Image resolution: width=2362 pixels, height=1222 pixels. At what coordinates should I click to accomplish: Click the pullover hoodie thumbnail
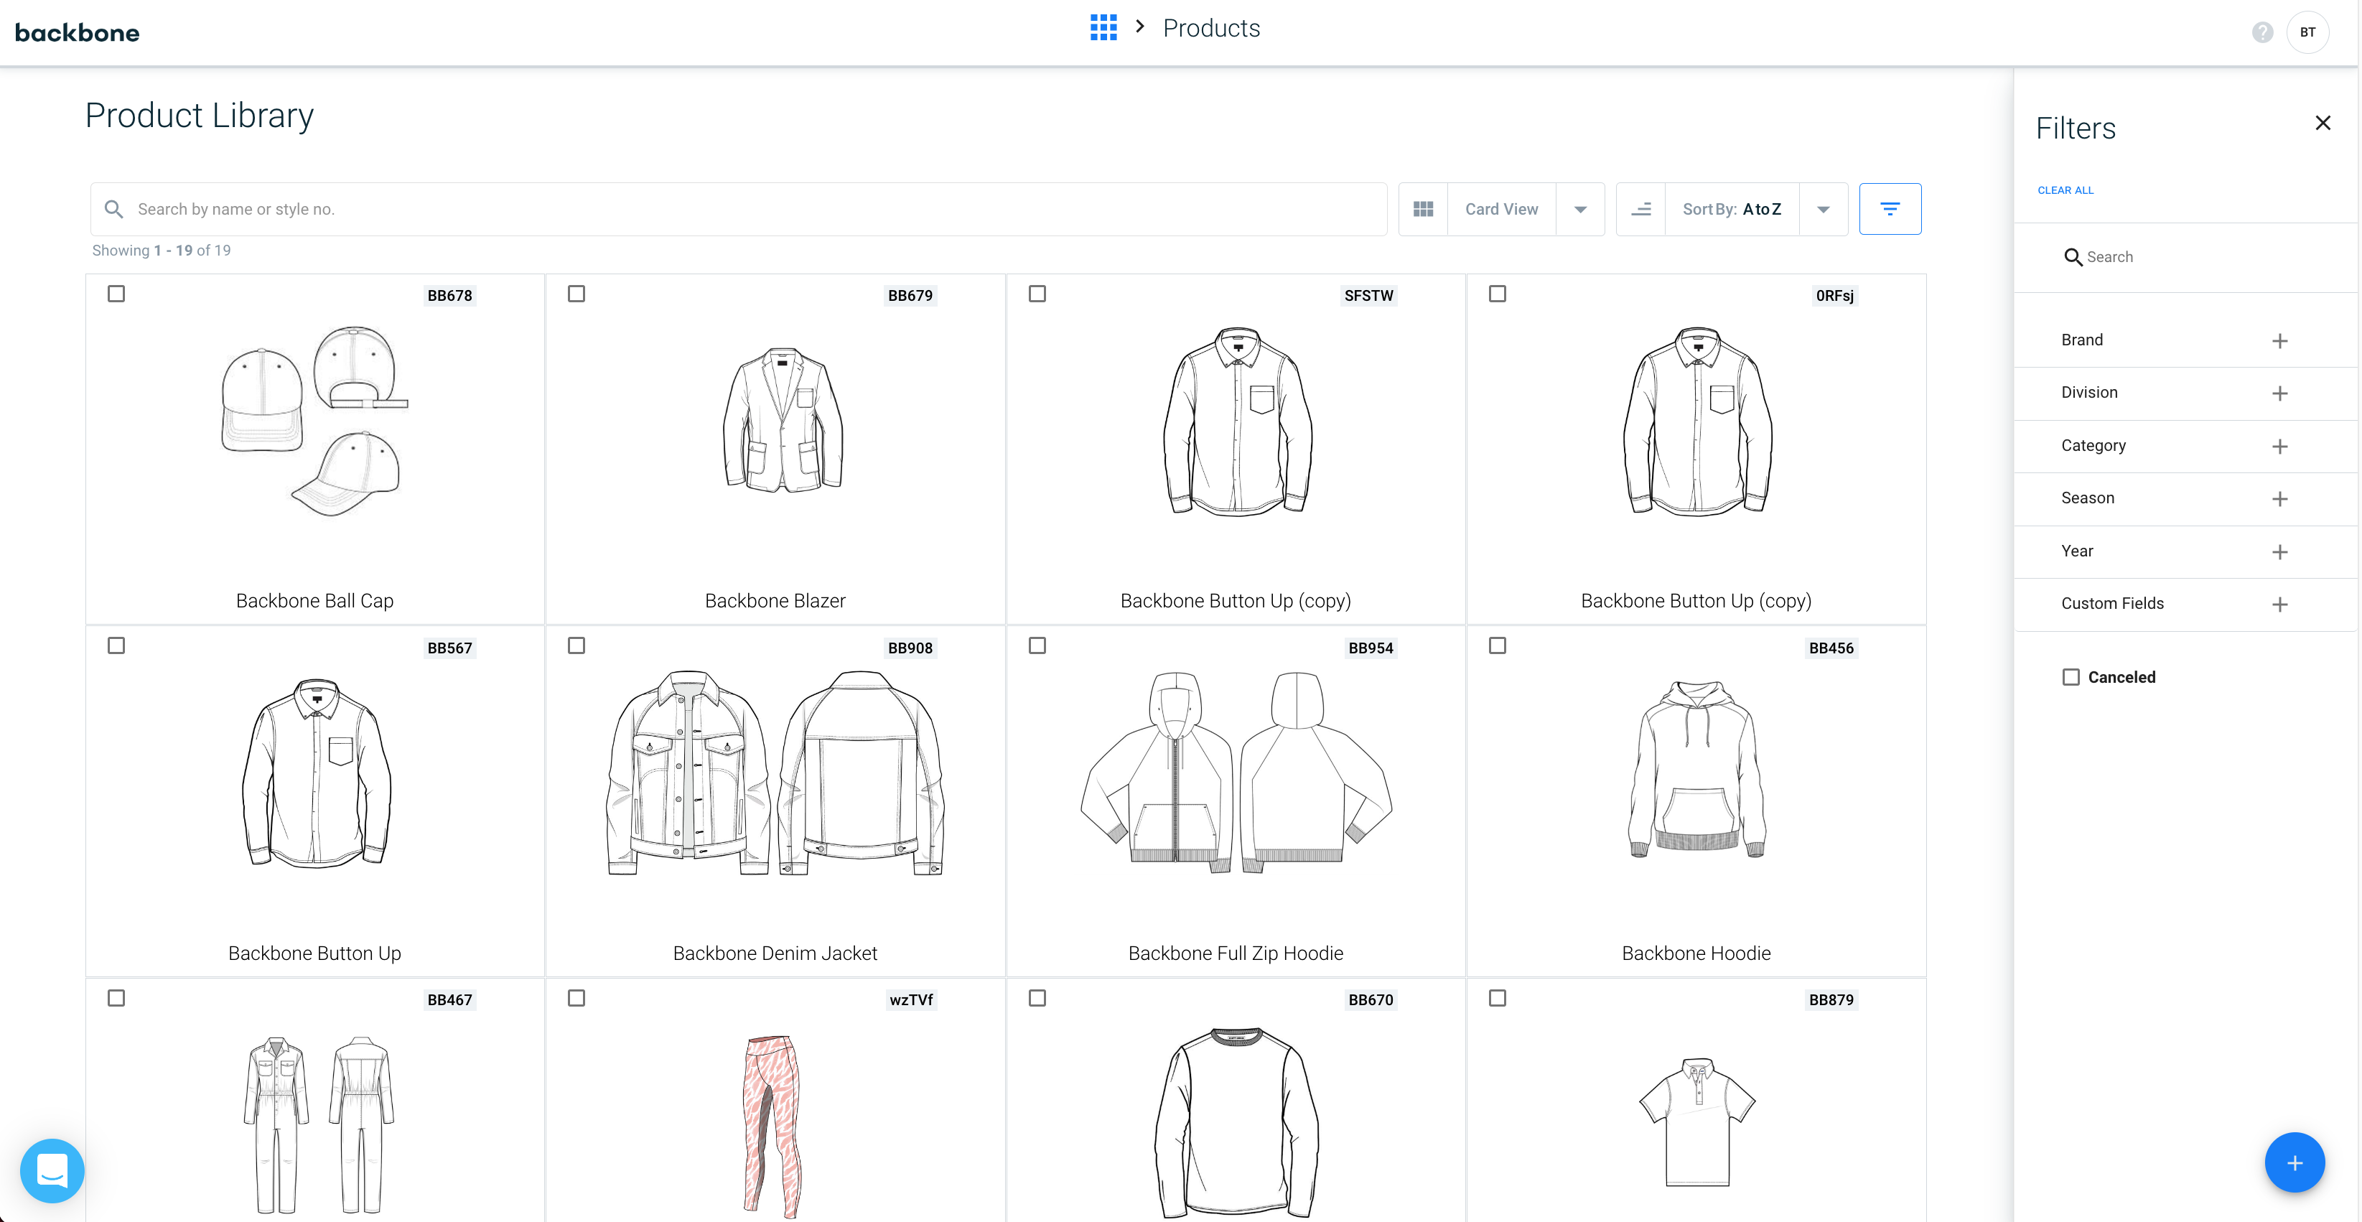point(1697,769)
